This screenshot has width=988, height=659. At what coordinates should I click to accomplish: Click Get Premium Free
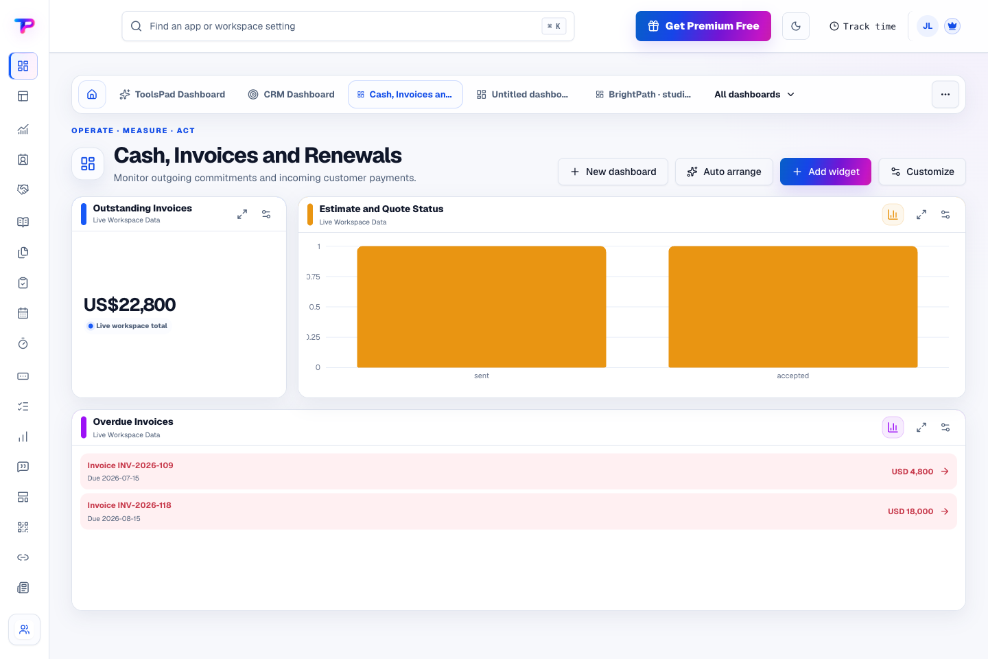click(x=703, y=26)
